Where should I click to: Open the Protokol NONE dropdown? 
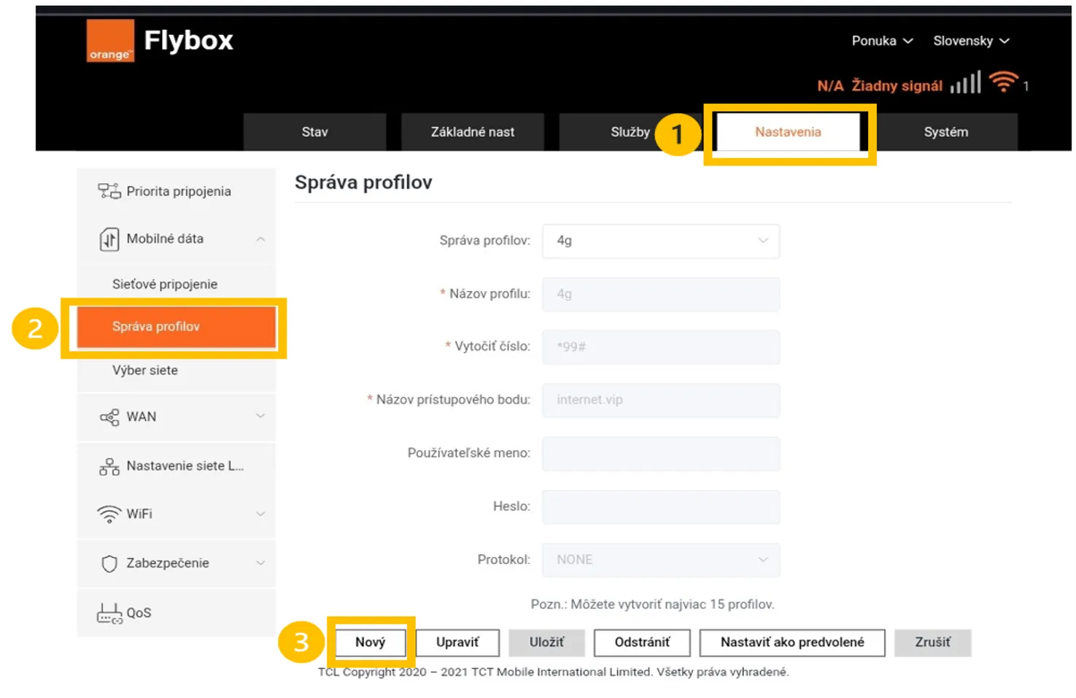(x=661, y=559)
